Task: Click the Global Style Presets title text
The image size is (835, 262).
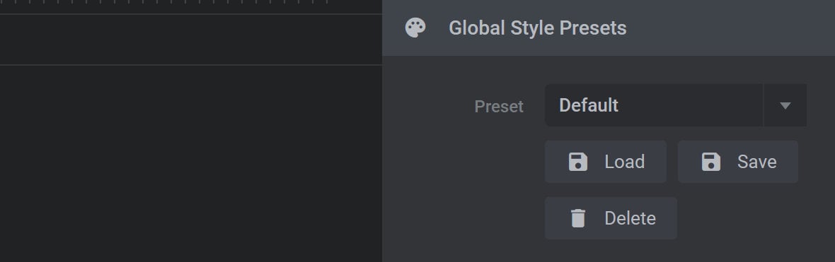Action: click(x=537, y=28)
